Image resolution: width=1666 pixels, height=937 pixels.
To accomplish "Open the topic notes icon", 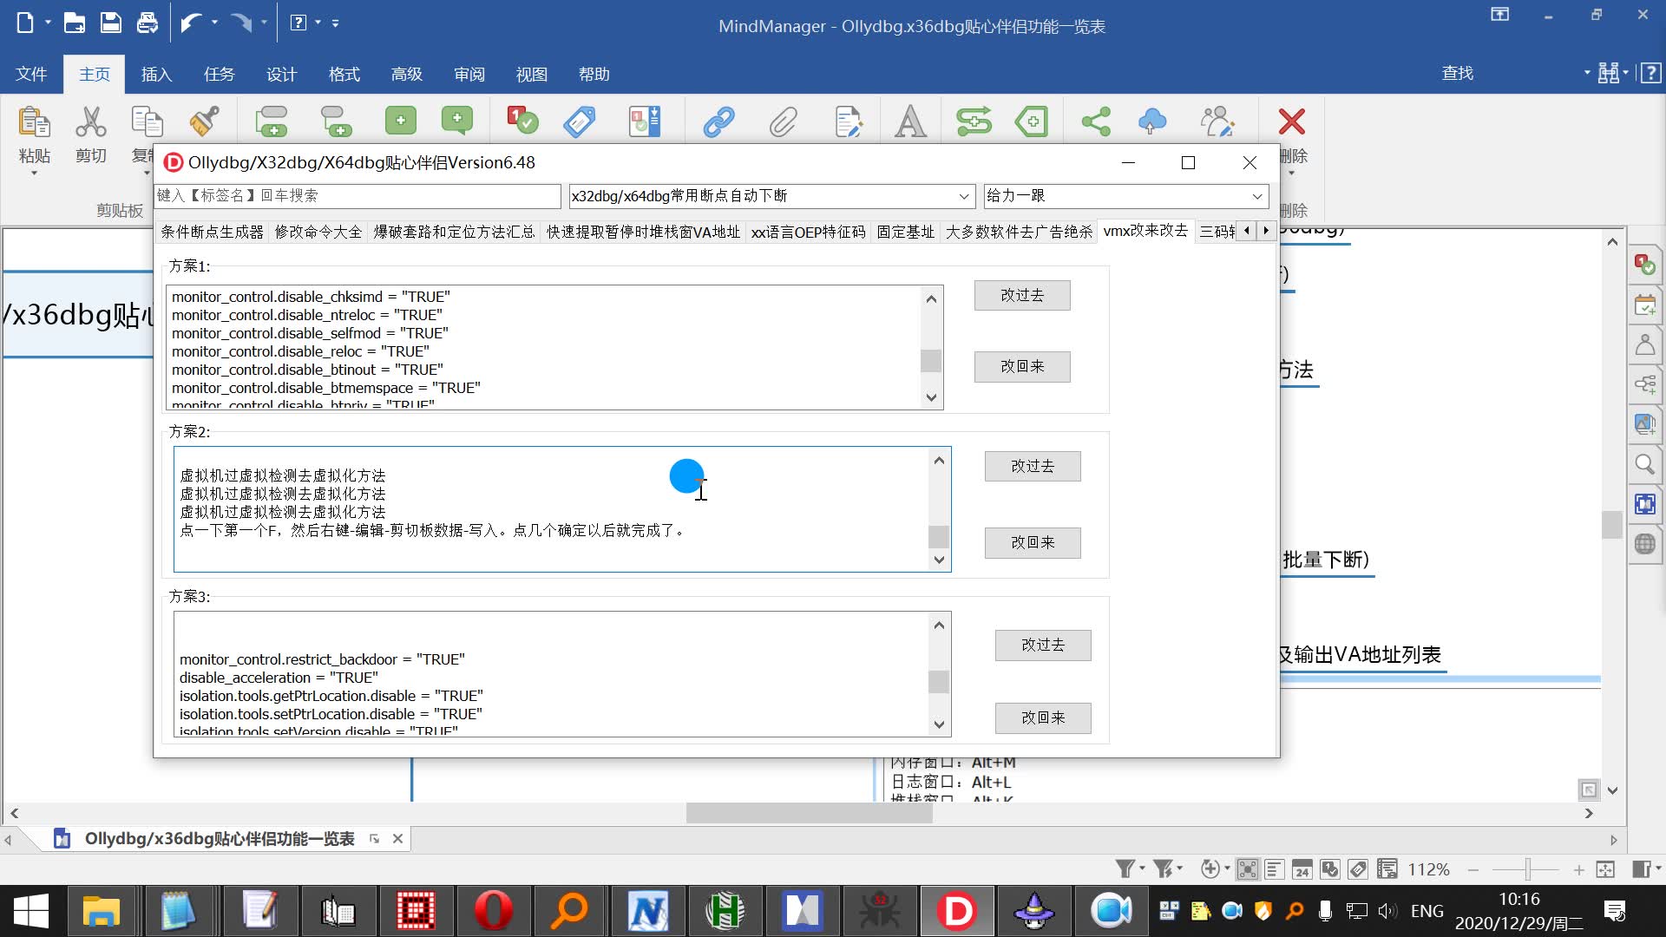I will pyautogui.click(x=848, y=121).
